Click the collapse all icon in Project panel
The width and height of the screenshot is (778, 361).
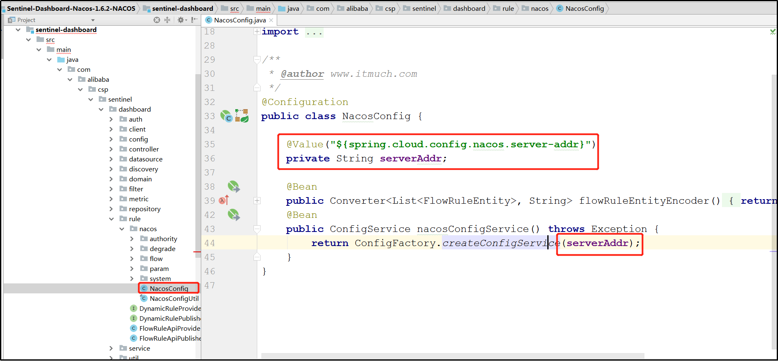coord(167,20)
